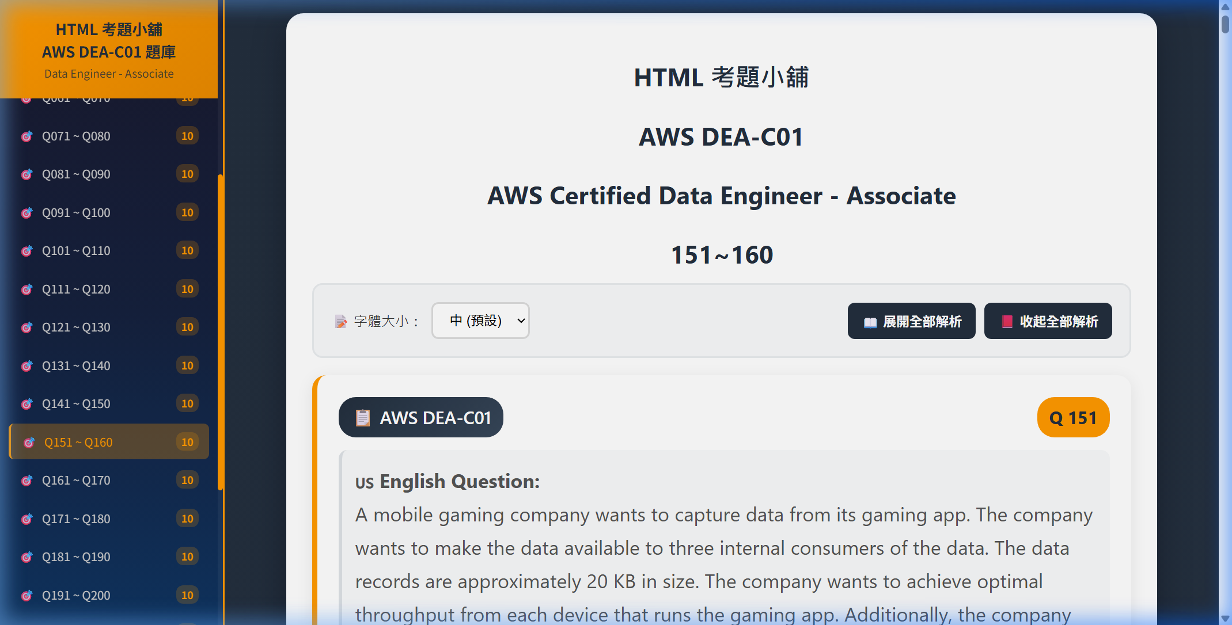Click the target icon beside Q101 ~ Q110

(27, 251)
